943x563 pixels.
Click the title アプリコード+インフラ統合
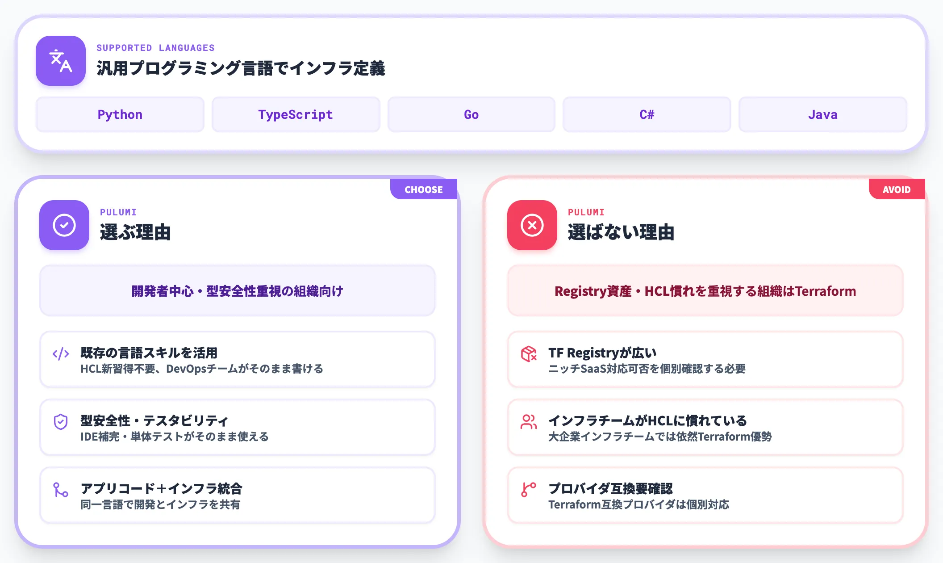click(x=161, y=488)
